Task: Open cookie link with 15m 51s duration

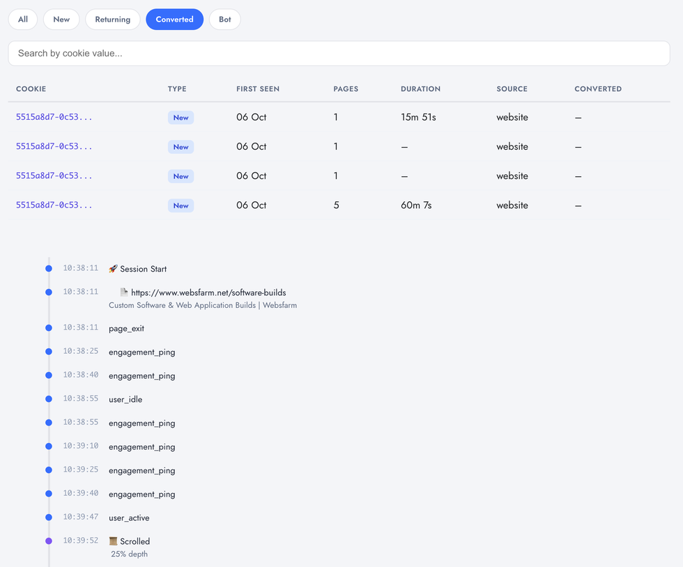Action: (x=54, y=117)
